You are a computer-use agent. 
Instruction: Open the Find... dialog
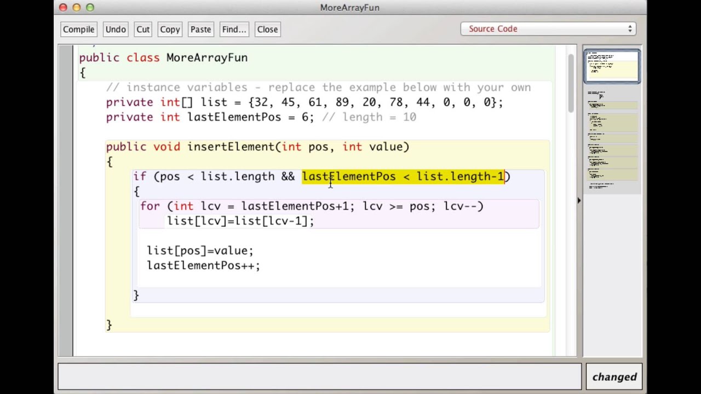point(234,29)
